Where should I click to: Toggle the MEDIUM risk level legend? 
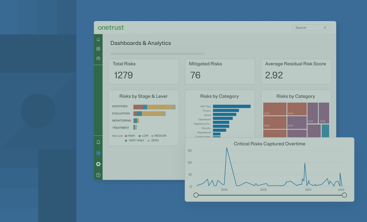(160, 136)
